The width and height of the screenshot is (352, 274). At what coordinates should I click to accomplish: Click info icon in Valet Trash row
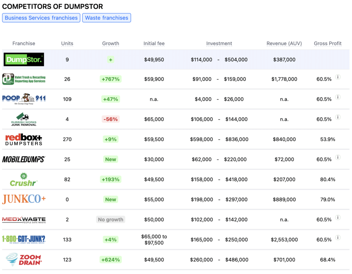tap(338, 77)
